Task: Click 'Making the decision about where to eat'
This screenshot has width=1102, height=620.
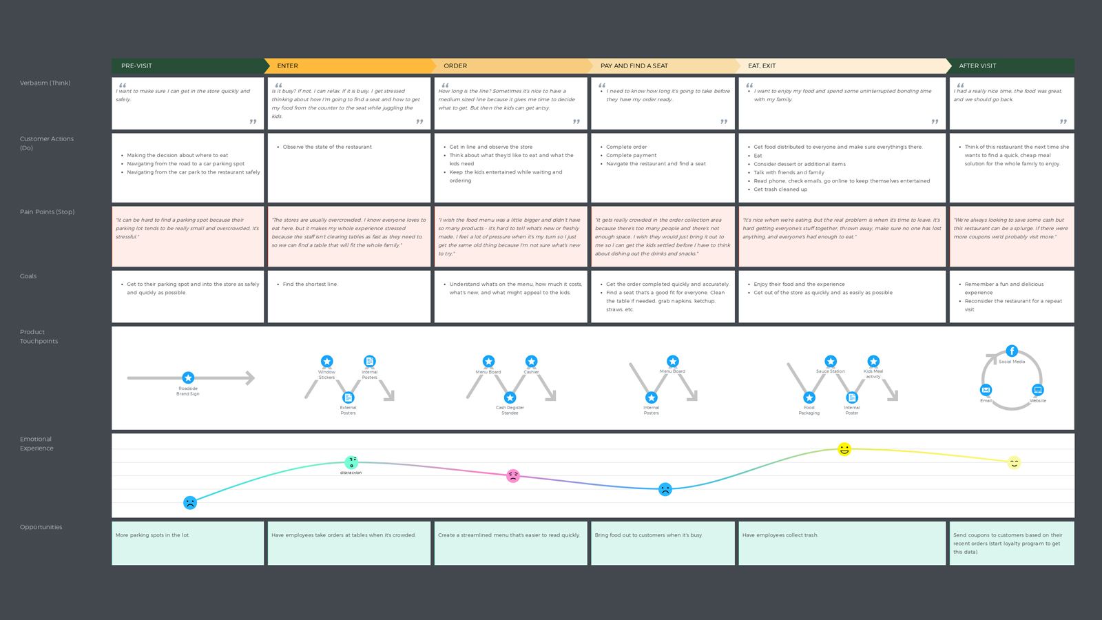Action: tap(177, 155)
